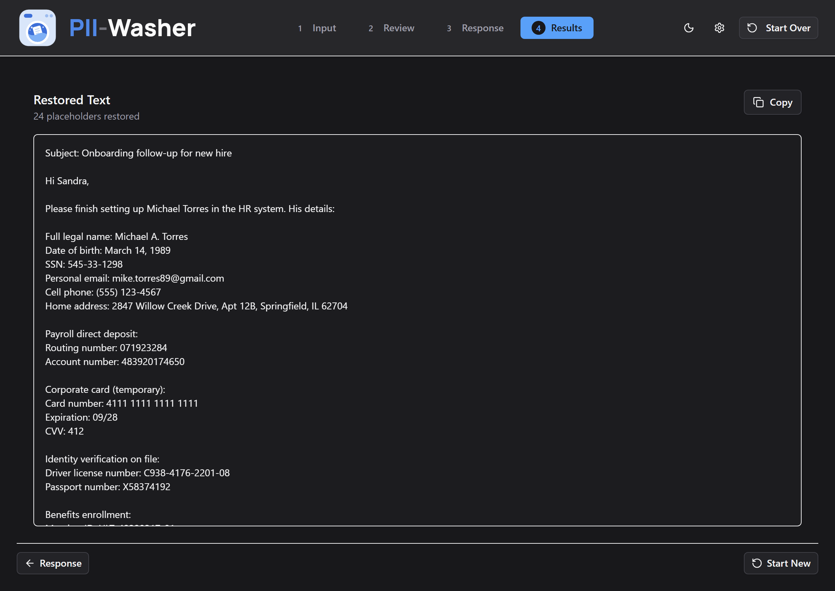Image resolution: width=835 pixels, height=591 pixels.
Task: Click the Restored Text heading
Action: coord(72,100)
